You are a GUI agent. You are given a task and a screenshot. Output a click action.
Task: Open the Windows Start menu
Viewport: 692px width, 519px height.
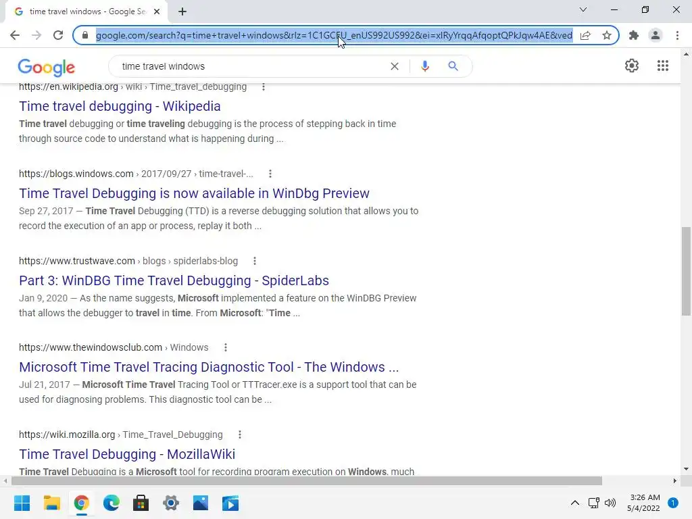tap(22, 503)
